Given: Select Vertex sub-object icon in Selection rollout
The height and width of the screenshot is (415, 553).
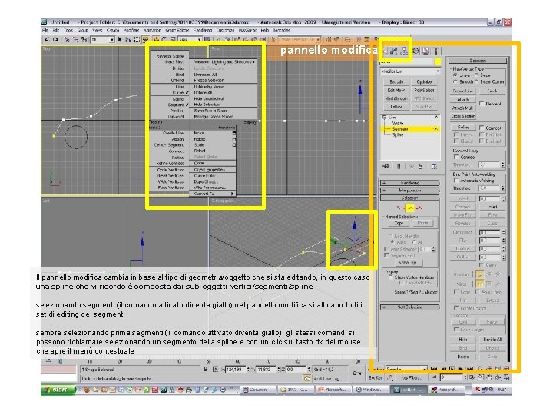Looking at the screenshot, I should 400,207.
